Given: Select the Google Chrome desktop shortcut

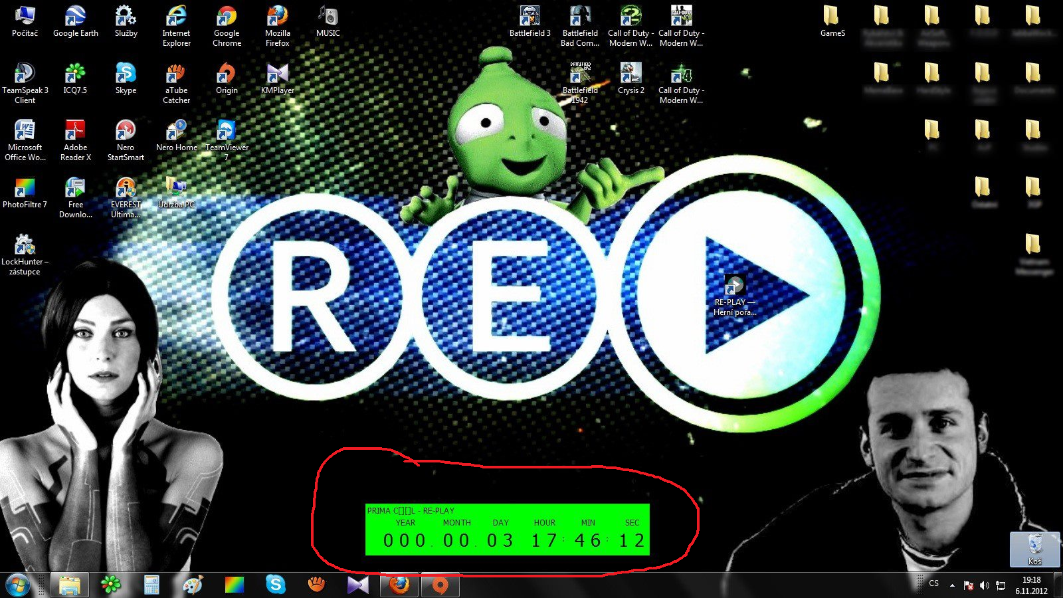Looking at the screenshot, I should (x=227, y=27).
